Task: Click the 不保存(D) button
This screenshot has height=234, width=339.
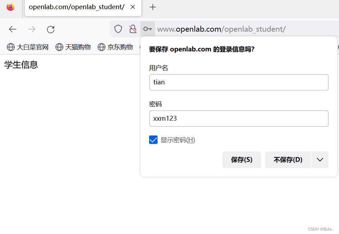Action: (x=288, y=159)
